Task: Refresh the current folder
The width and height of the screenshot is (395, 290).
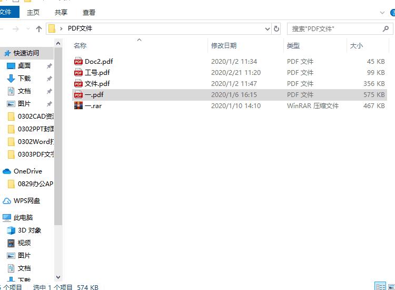Action: click(x=276, y=29)
